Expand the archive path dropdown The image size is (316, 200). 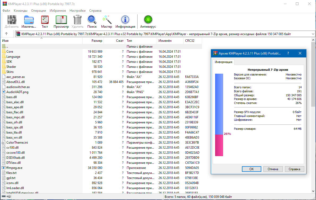313,34
